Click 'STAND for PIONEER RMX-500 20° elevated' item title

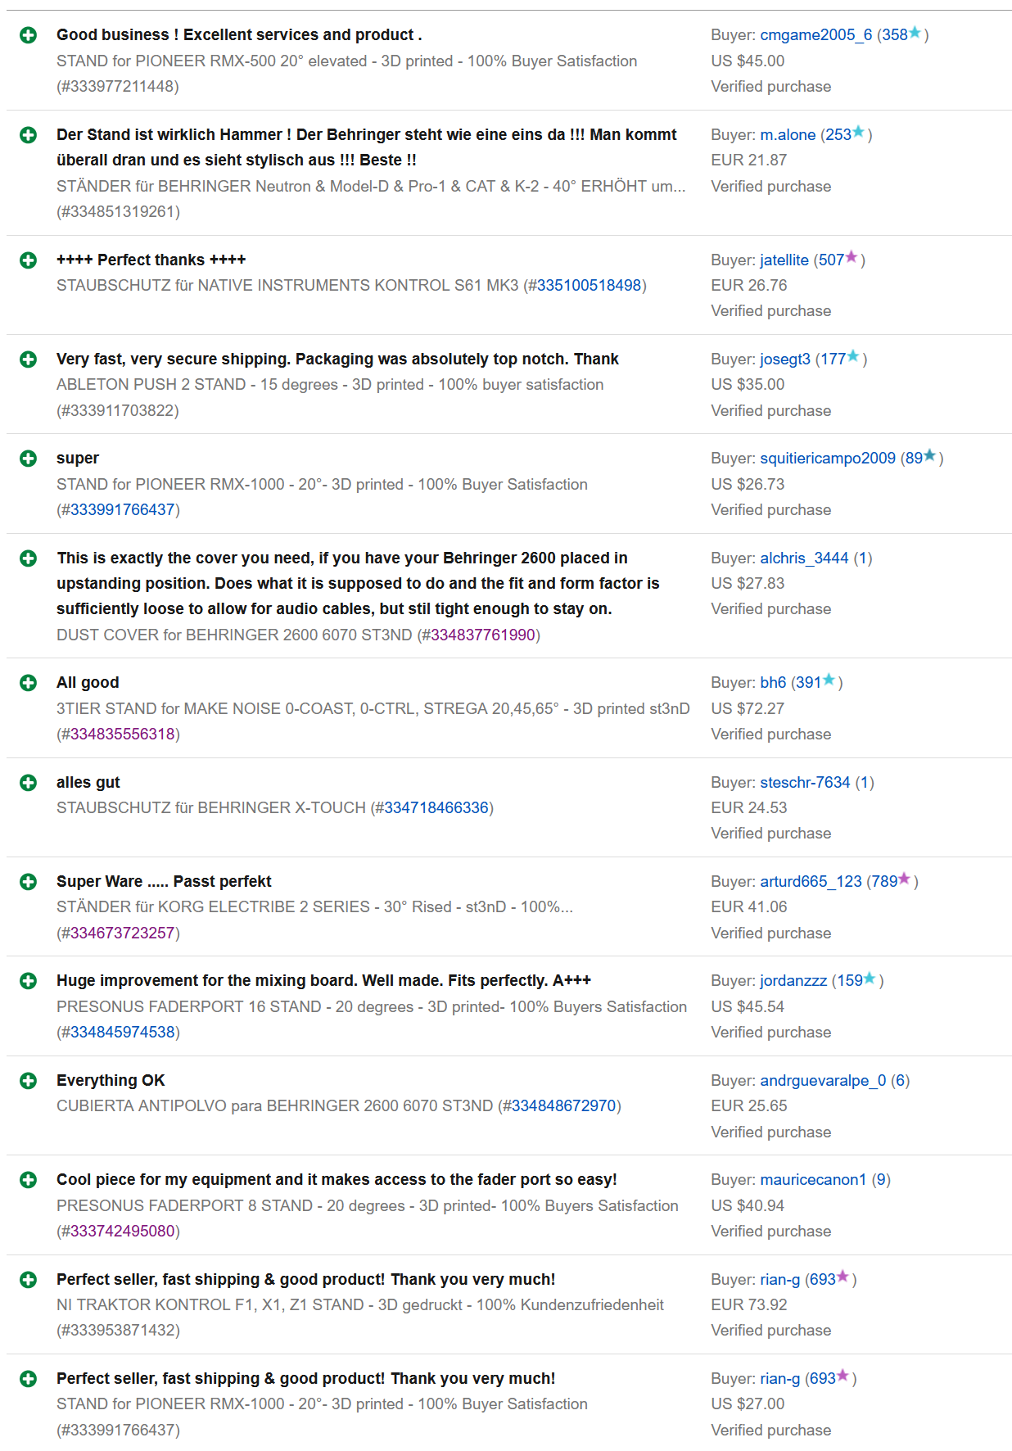[347, 61]
